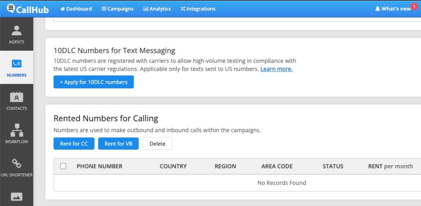Viewport: 421px width, 206px height.
Task: Click the Integrations shuffle icon
Action: click(x=183, y=9)
